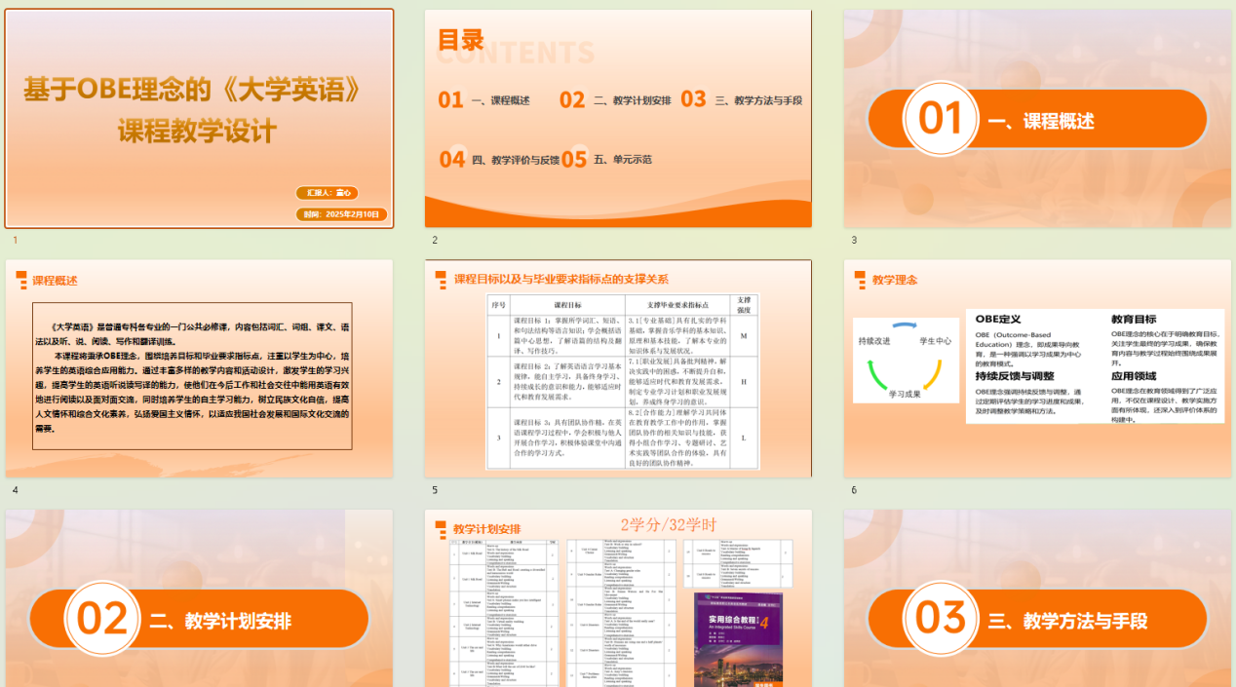The image size is (1236, 687).
Task: Click the 汇报人 presenter label on slide 1
Action: click(328, 193)
